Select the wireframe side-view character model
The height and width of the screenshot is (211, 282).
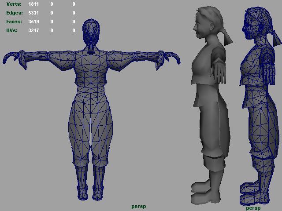(x=260, y=106)
